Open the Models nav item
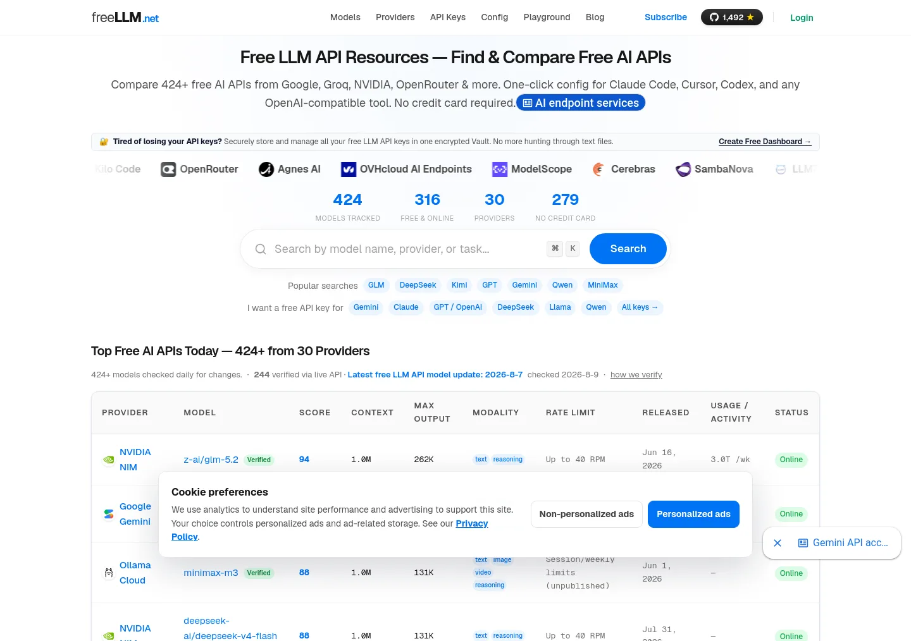 pyautogui.click(x=345, y=17)
